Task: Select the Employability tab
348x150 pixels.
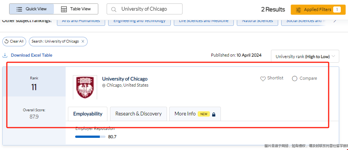Action: point(88,114)
